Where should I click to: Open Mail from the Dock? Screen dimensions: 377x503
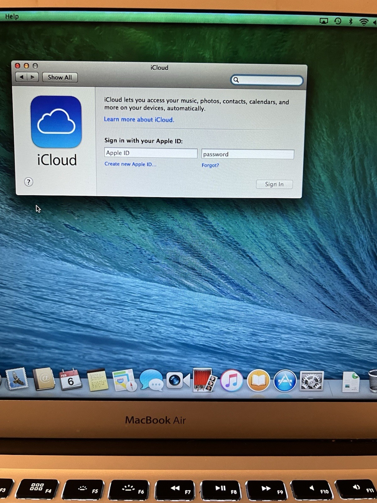pos(17,379)
